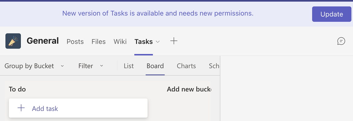The height and width of the screenshot is (121, 353).
Task: Add a new tab with plus icon
Action: pos(174,41)
